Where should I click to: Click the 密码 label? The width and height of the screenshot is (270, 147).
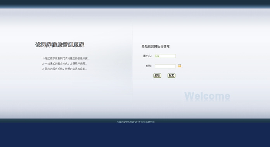tap(149, 66)
